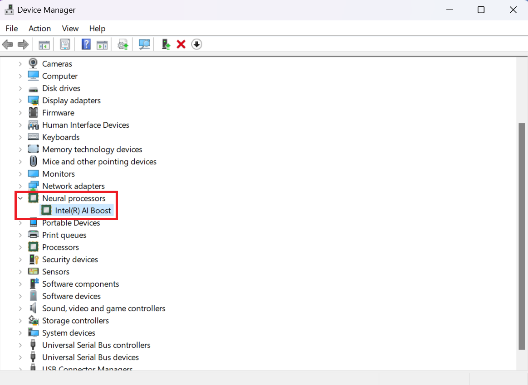This screenshot has height=385, width=528.
Task: Toggle the Show/Hide Action Pane toolbar icon
Action: pyautogui.click(x=102, y=44)
